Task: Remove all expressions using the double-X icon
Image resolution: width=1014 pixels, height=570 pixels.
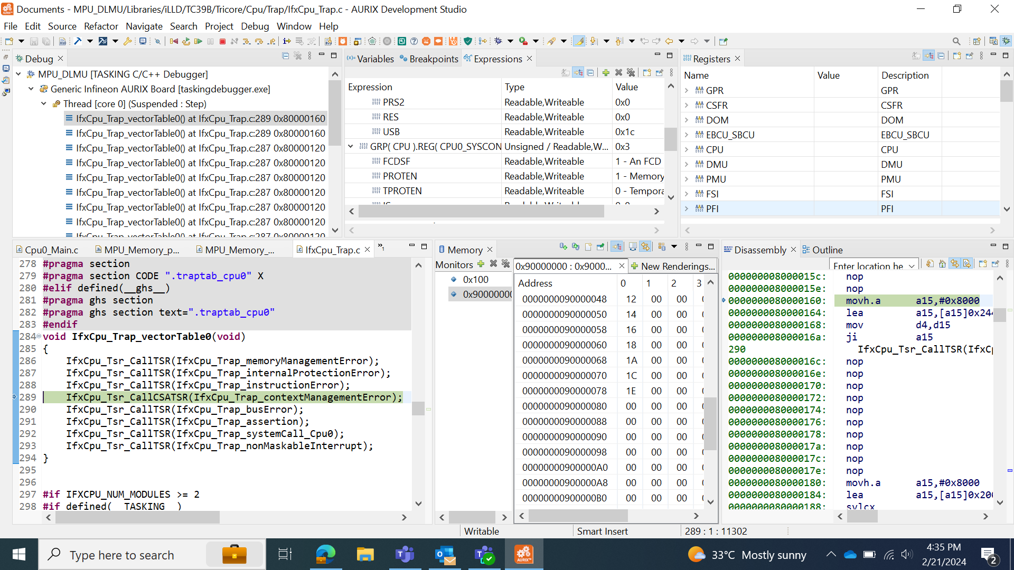Action: coord(631,73)
